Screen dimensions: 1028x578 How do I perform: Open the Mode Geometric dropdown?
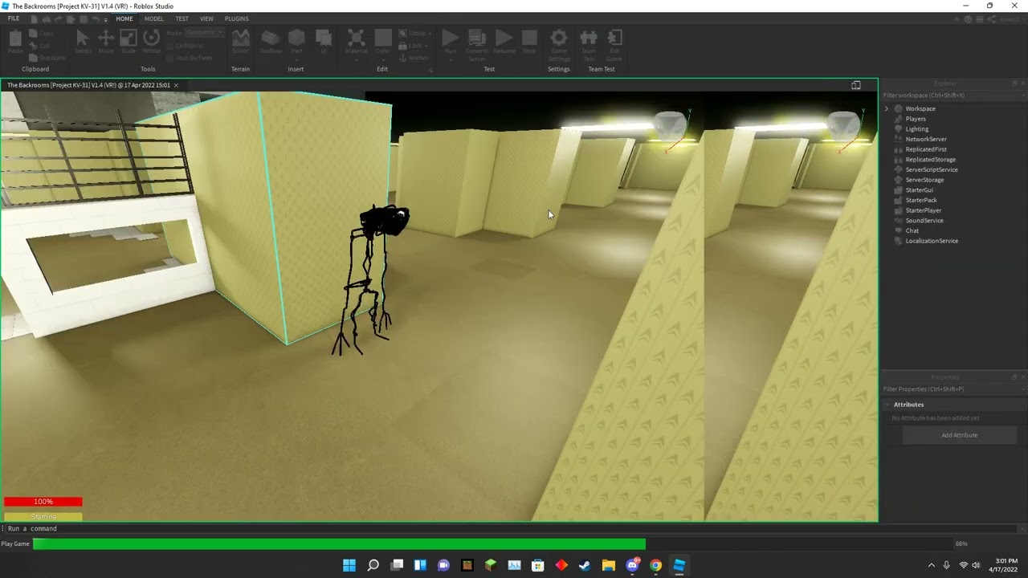(205, 33)
